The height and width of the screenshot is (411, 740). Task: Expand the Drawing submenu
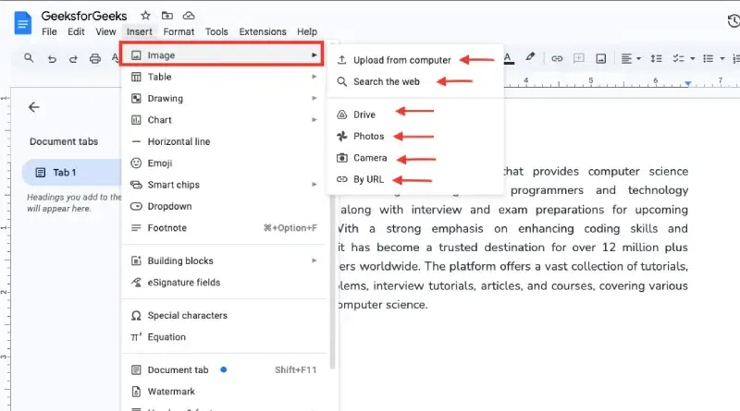224,99
